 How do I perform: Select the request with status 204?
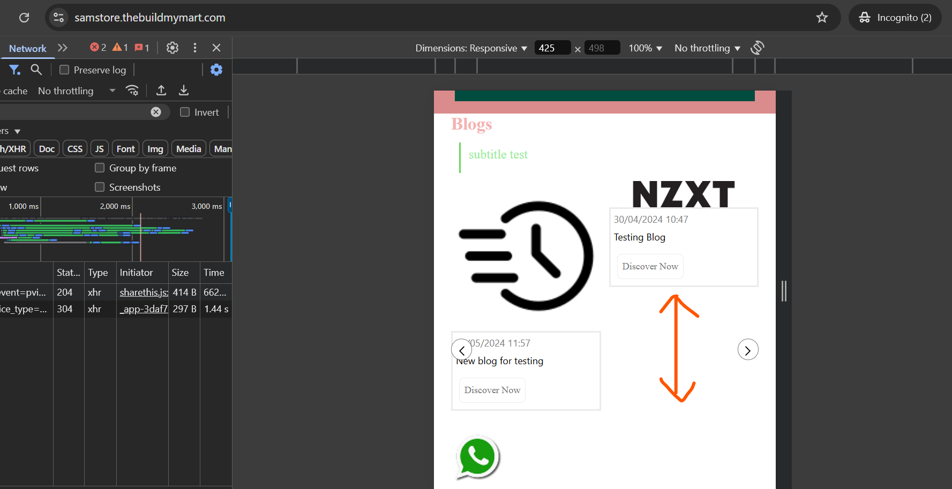(x=116, y=292)
